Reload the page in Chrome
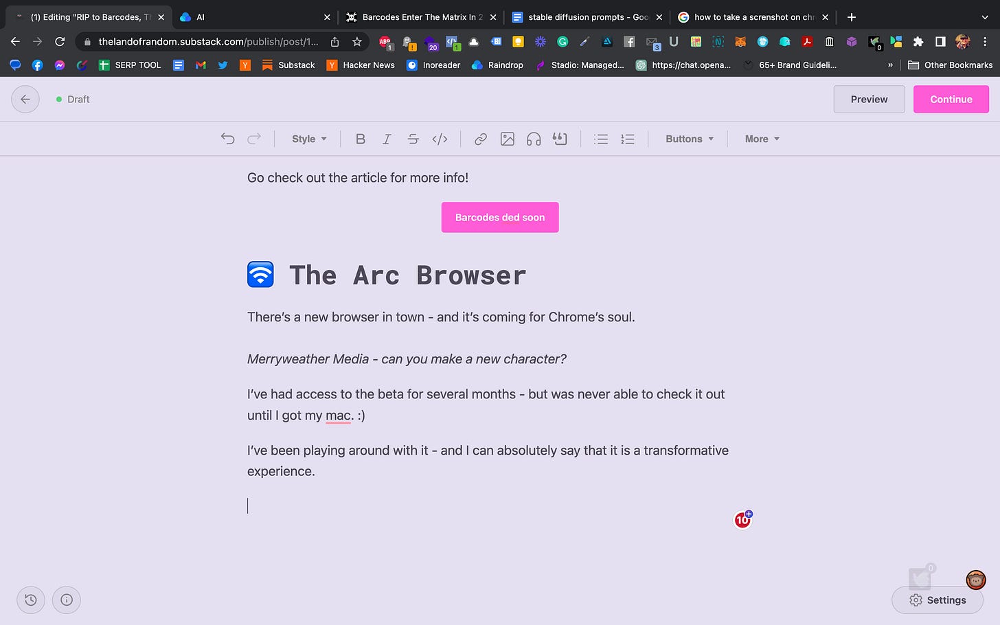The height and width of the screenshot is (625, 1000). (x=60, y=41)
